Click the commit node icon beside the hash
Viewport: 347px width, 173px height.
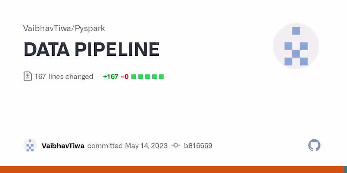coord(176,146)
